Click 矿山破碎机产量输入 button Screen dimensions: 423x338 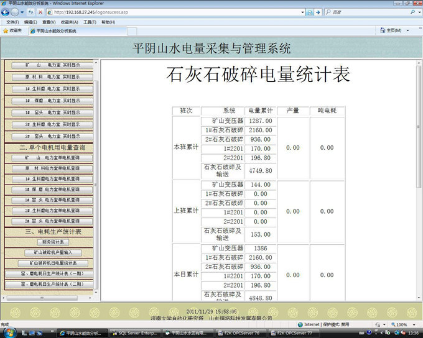click(52, 253)
